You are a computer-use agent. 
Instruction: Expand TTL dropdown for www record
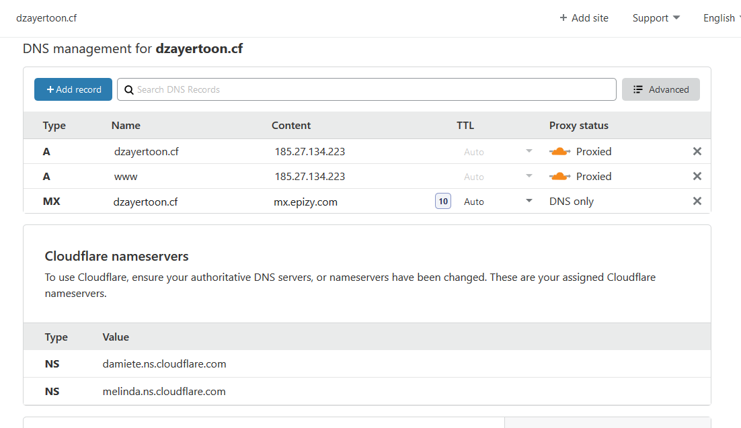point(529,177)
